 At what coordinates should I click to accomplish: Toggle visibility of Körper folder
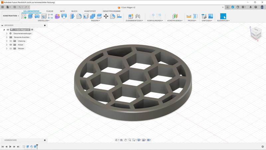click(11, 45)
